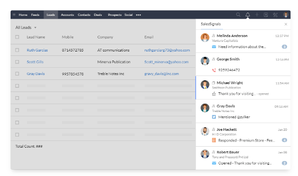Viewport: 298px width, 176px height.
Task: Click email gravy_davis@inc.com
Action: tap(161, 74)
